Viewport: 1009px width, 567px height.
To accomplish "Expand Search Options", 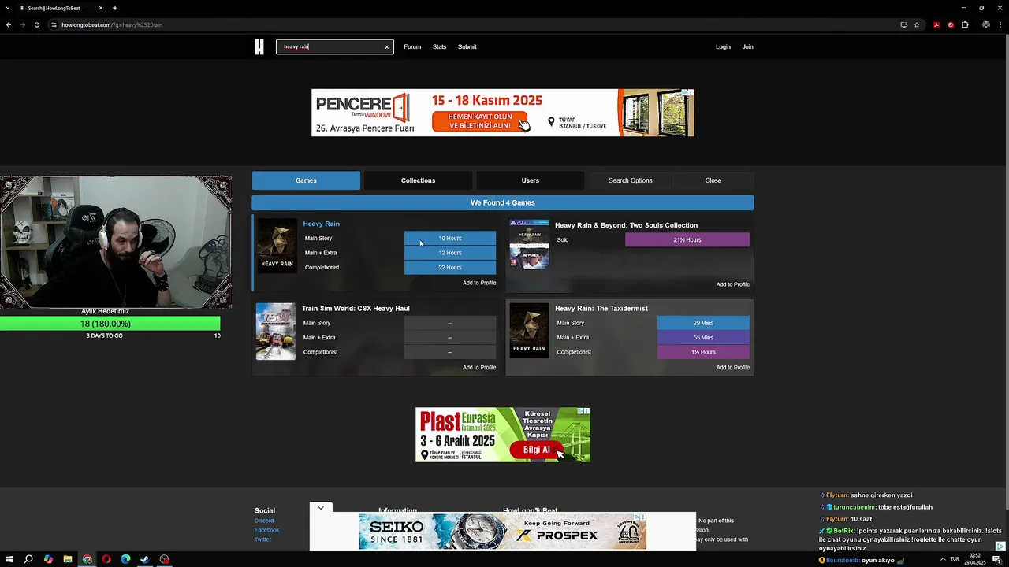I will tap(631, 180).
